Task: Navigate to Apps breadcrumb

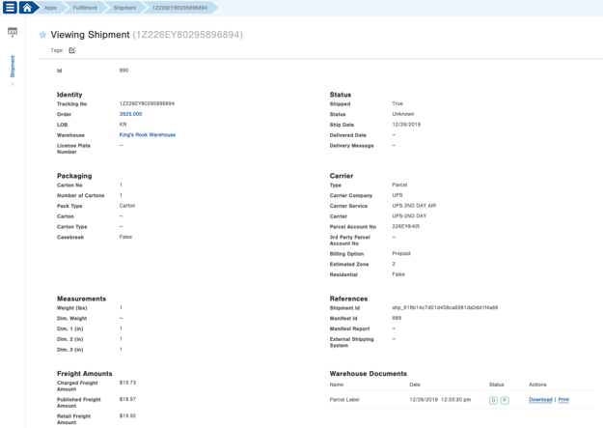Action: [50, 8]
